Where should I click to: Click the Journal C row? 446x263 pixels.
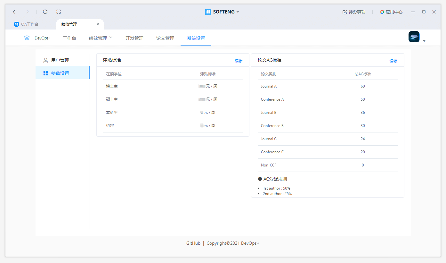(328, 139)
